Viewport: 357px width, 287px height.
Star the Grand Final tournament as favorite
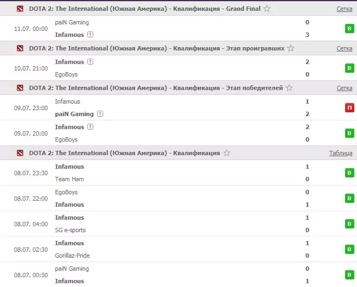(267, 9)
